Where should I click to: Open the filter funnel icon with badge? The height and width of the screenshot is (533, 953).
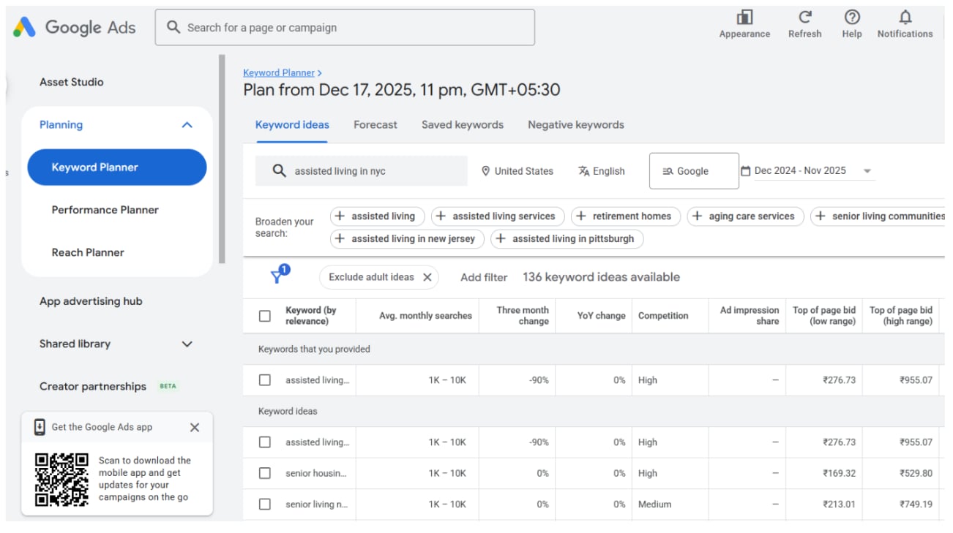pyautogui.click(x=279, y=275)
